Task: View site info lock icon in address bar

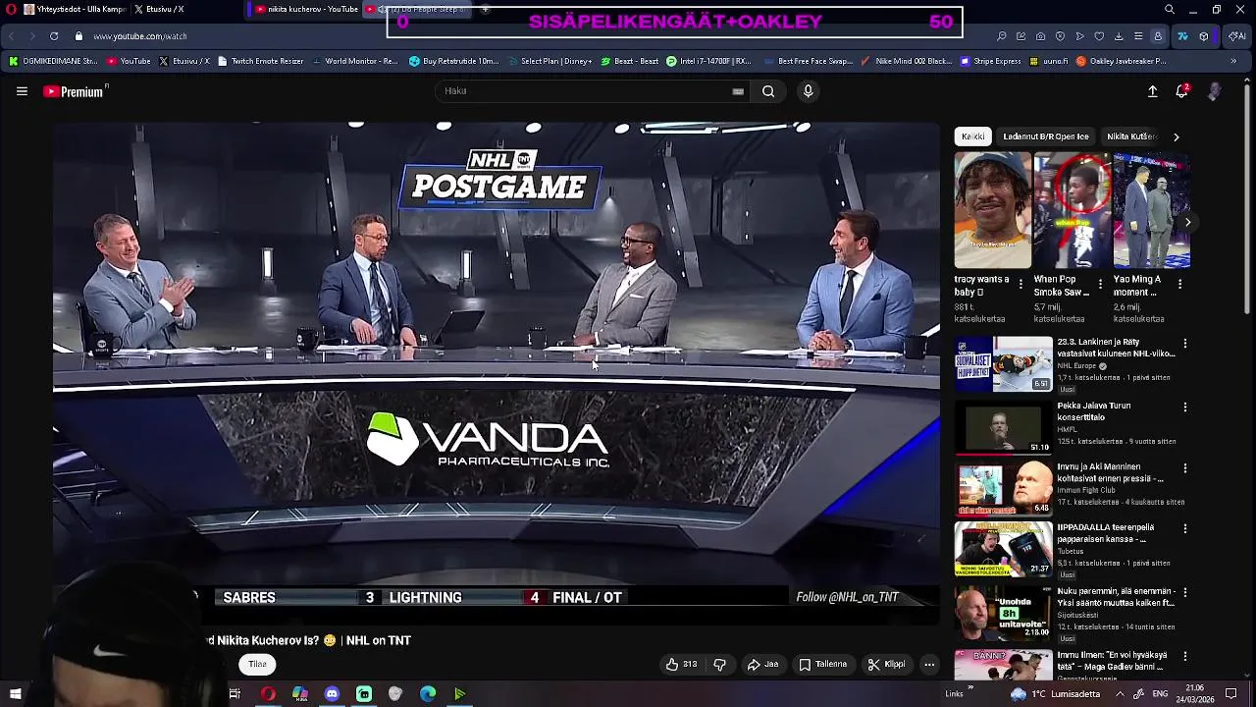Action: (79, 36)
